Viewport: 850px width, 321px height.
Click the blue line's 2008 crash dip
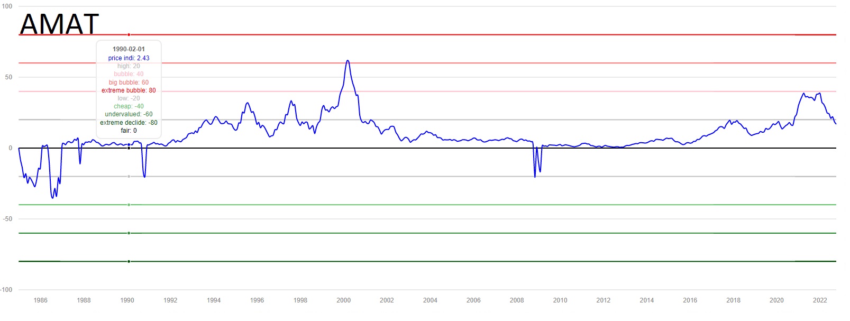tap(535, 176)
